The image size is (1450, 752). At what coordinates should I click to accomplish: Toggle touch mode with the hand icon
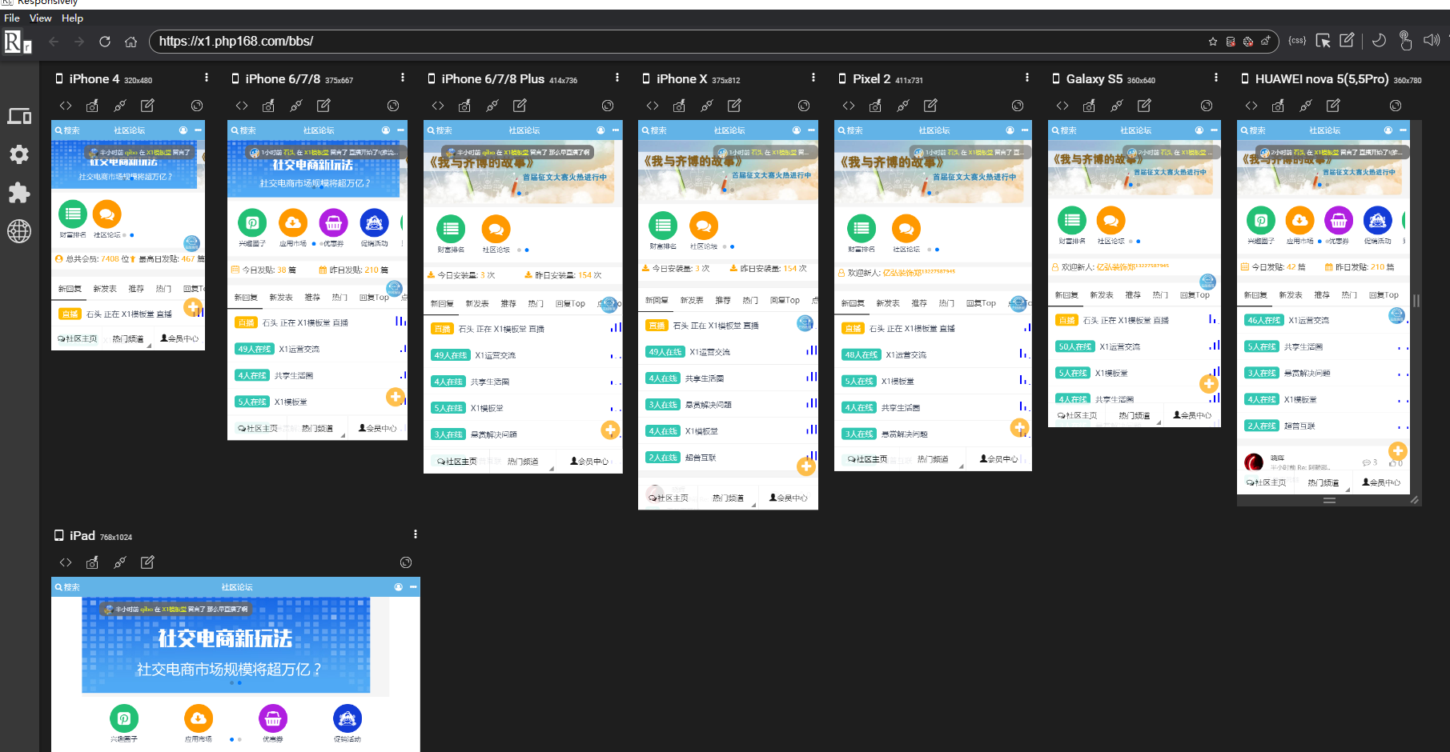[1405, 41]
